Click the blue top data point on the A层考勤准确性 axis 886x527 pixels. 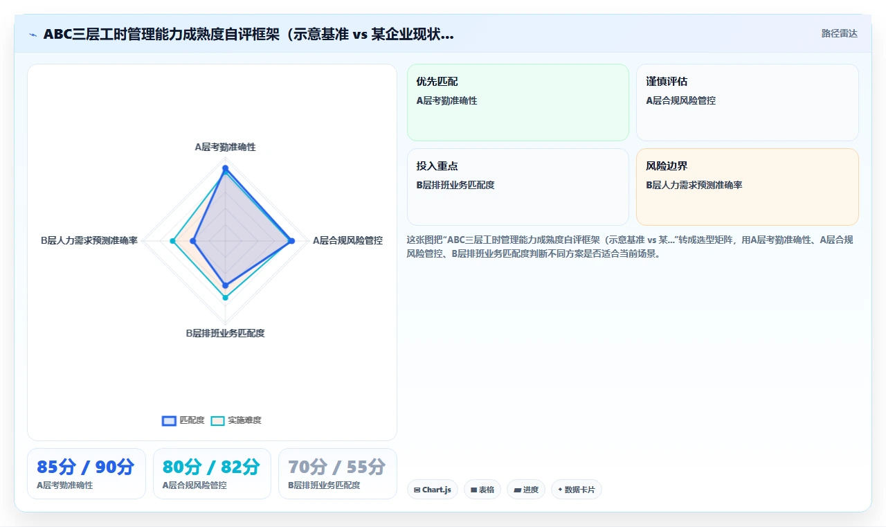click(225, 168)
